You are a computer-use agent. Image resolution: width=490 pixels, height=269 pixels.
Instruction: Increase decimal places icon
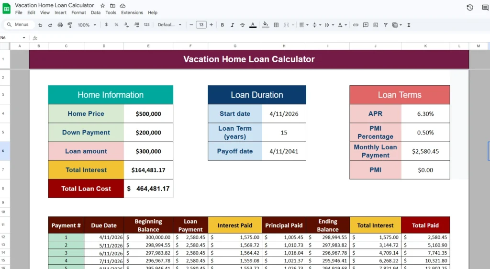136,25
